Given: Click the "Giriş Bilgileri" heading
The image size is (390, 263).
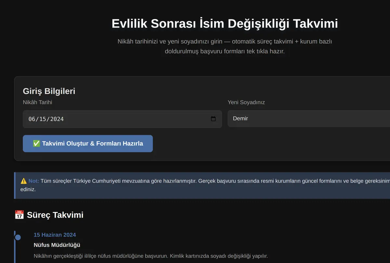Looking at the screenshot, I should pyautogui.click(x=49, y=91).
